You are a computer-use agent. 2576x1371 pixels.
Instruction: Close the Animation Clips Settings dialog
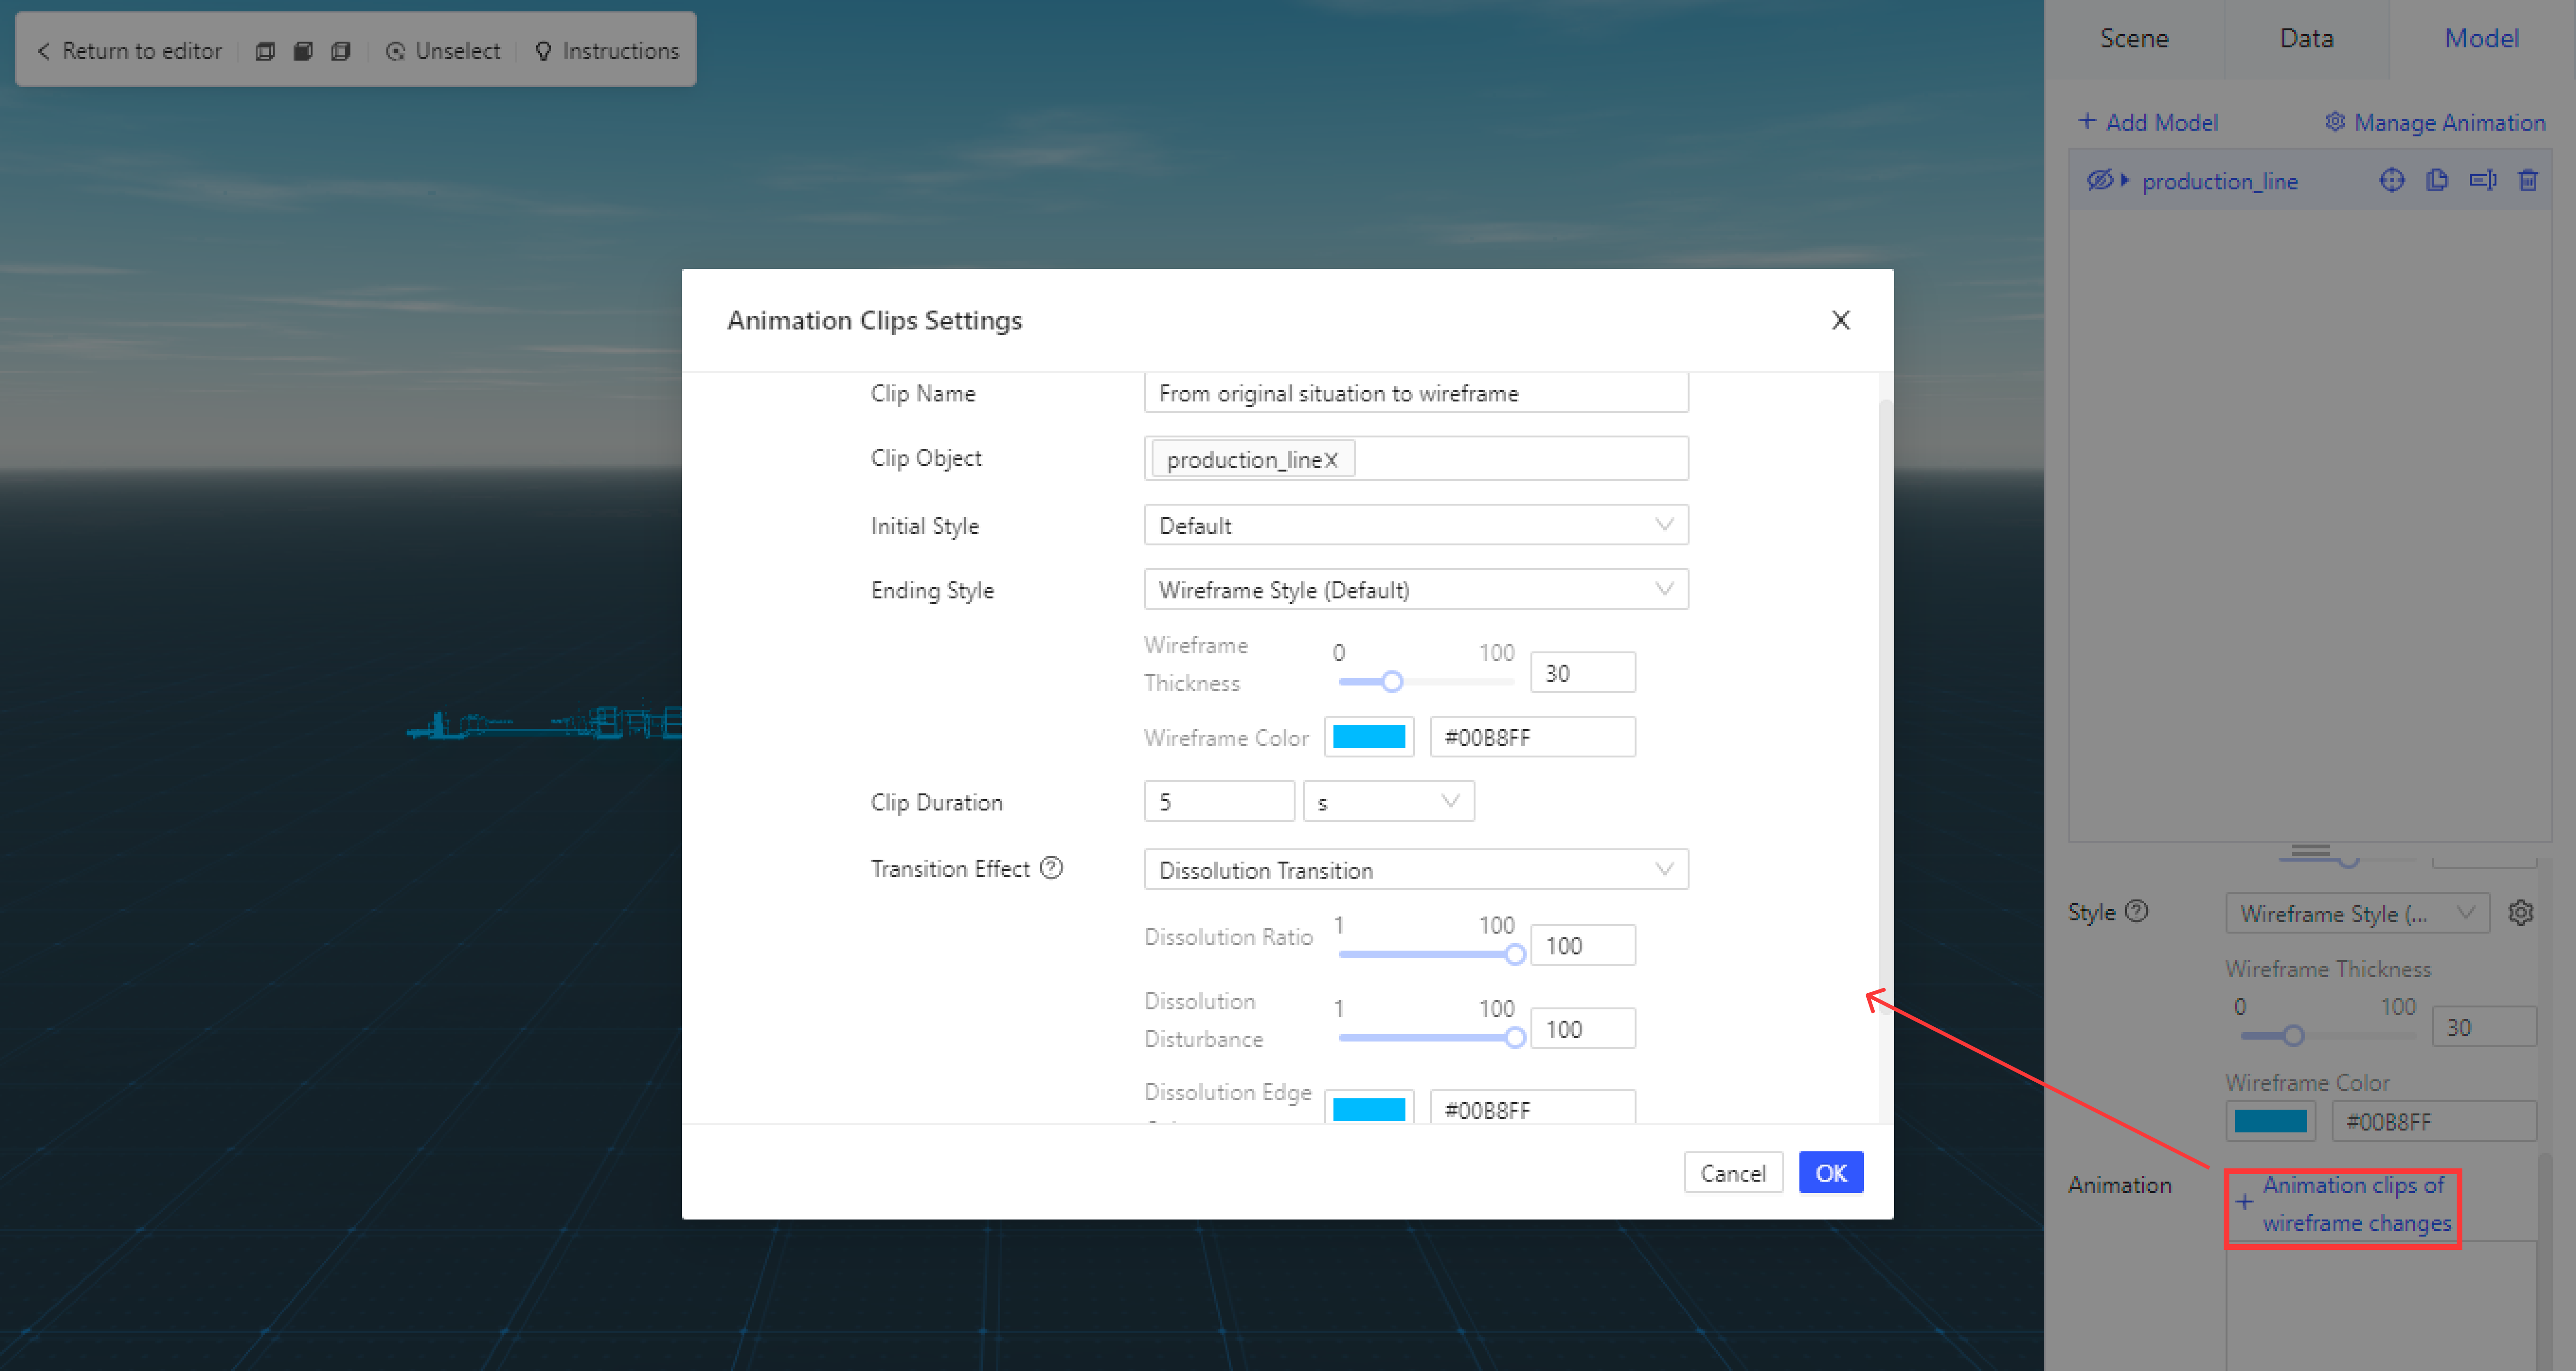click(1840, 320)
